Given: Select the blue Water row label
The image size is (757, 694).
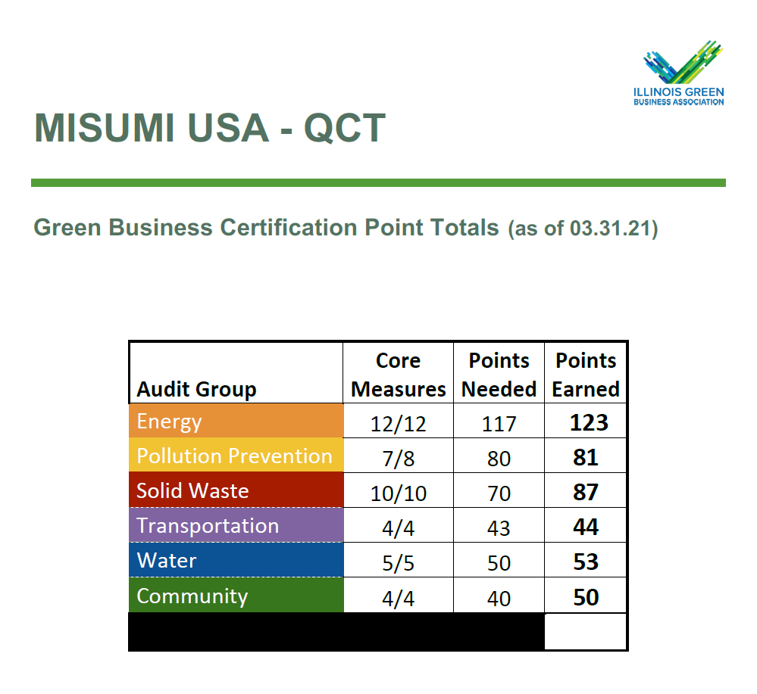Looking at the screenshot, I should [x=236, y=560].
